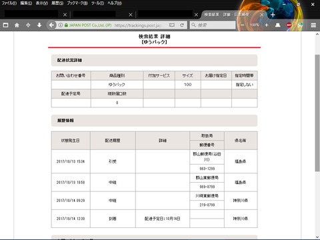Close the 検索結果 詳細 tab
This screenshot has height=240, width=320.
(x=262, y=15)
